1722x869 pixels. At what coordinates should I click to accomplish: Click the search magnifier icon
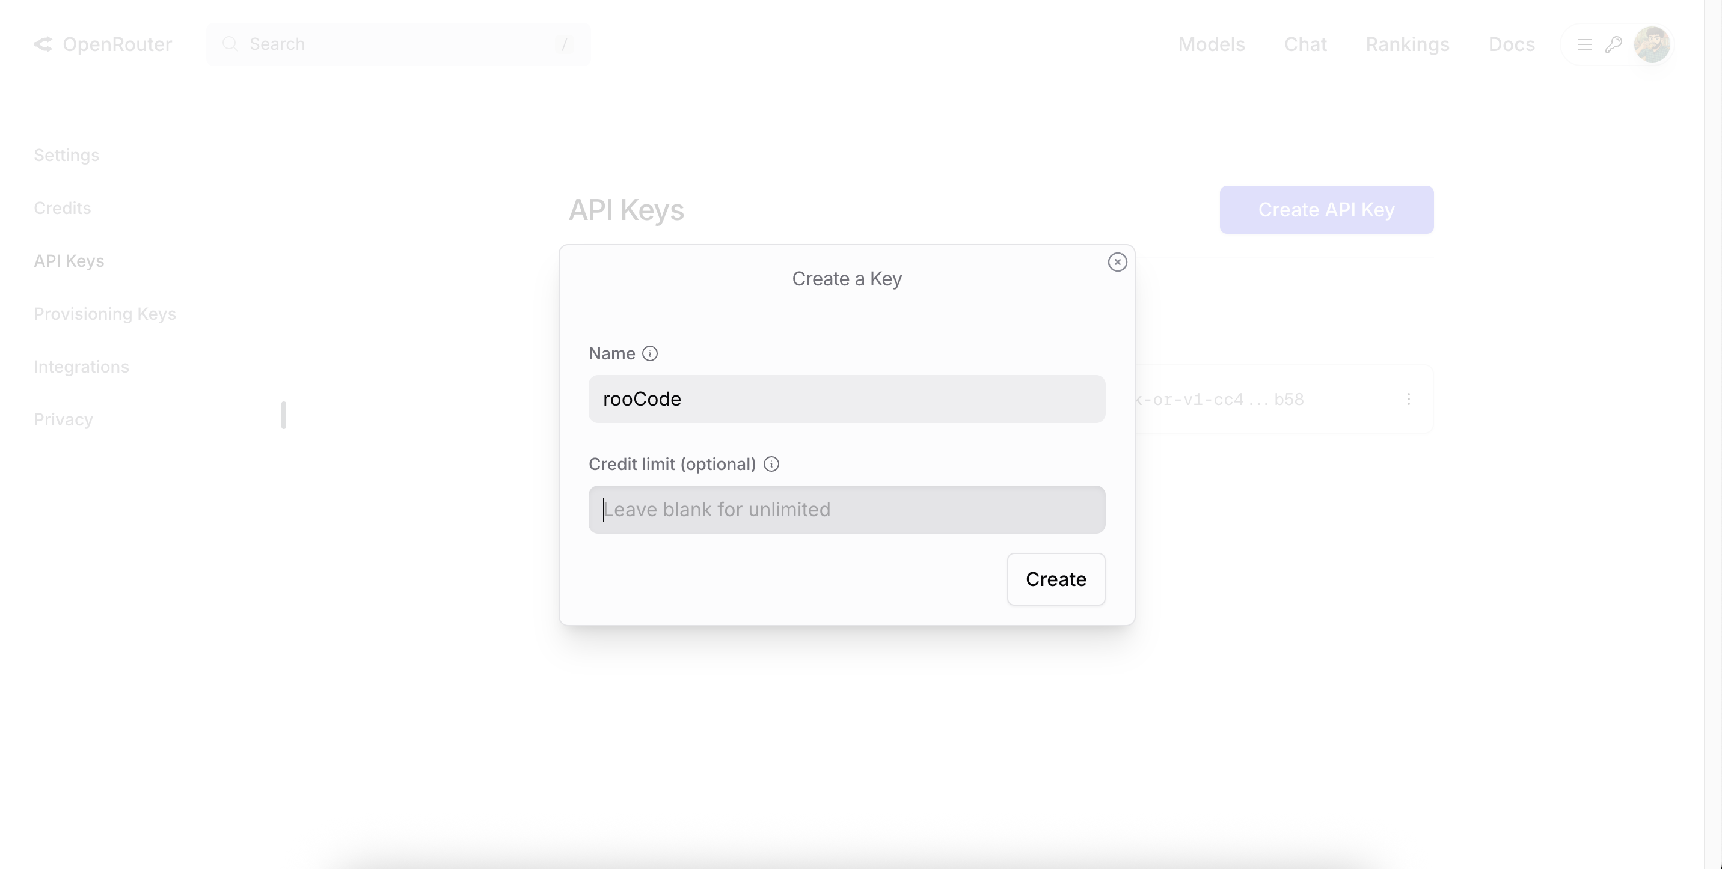tap(230, 44)
